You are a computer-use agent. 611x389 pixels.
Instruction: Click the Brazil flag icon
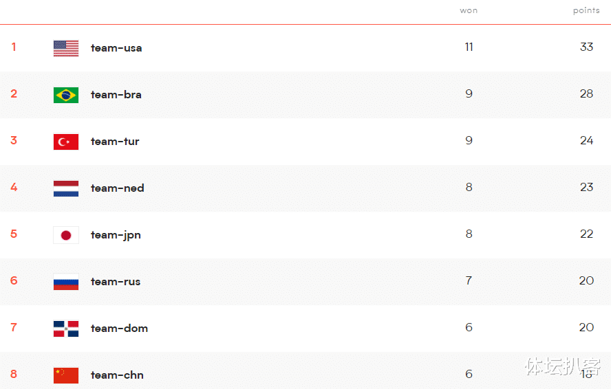(x=66, y=95)
